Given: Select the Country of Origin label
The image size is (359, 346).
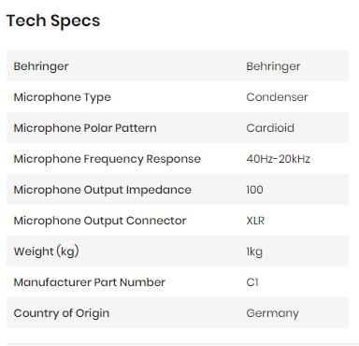Looking at the screenshot, I should [62, 313].
